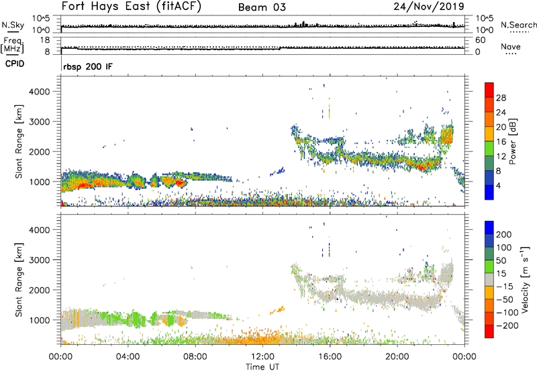Click the 'N.Sky' legend label
The width and height of the screenshot is (537, 371).
pyautogui.click(x=13, y=25)
